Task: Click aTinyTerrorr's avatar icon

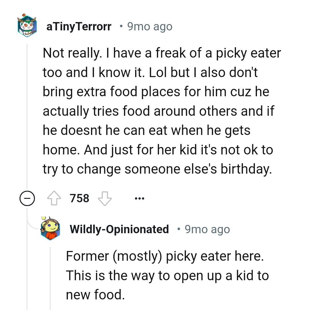Action: (27, 26)
